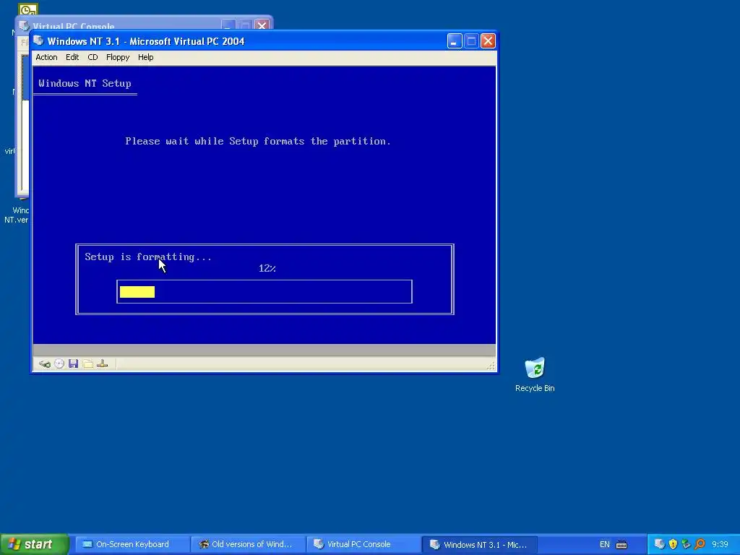Switch to Virtual PC Console taskbar button

[x=364, y=544]
